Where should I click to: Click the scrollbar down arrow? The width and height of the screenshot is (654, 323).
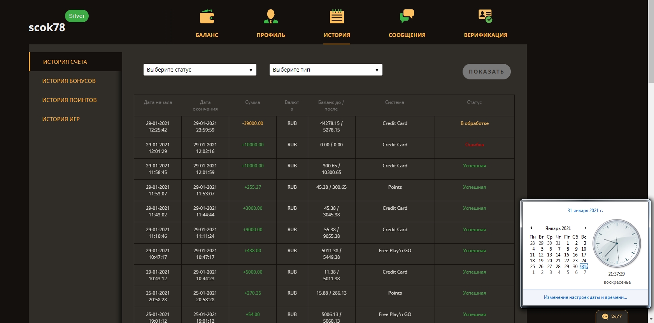651,319
